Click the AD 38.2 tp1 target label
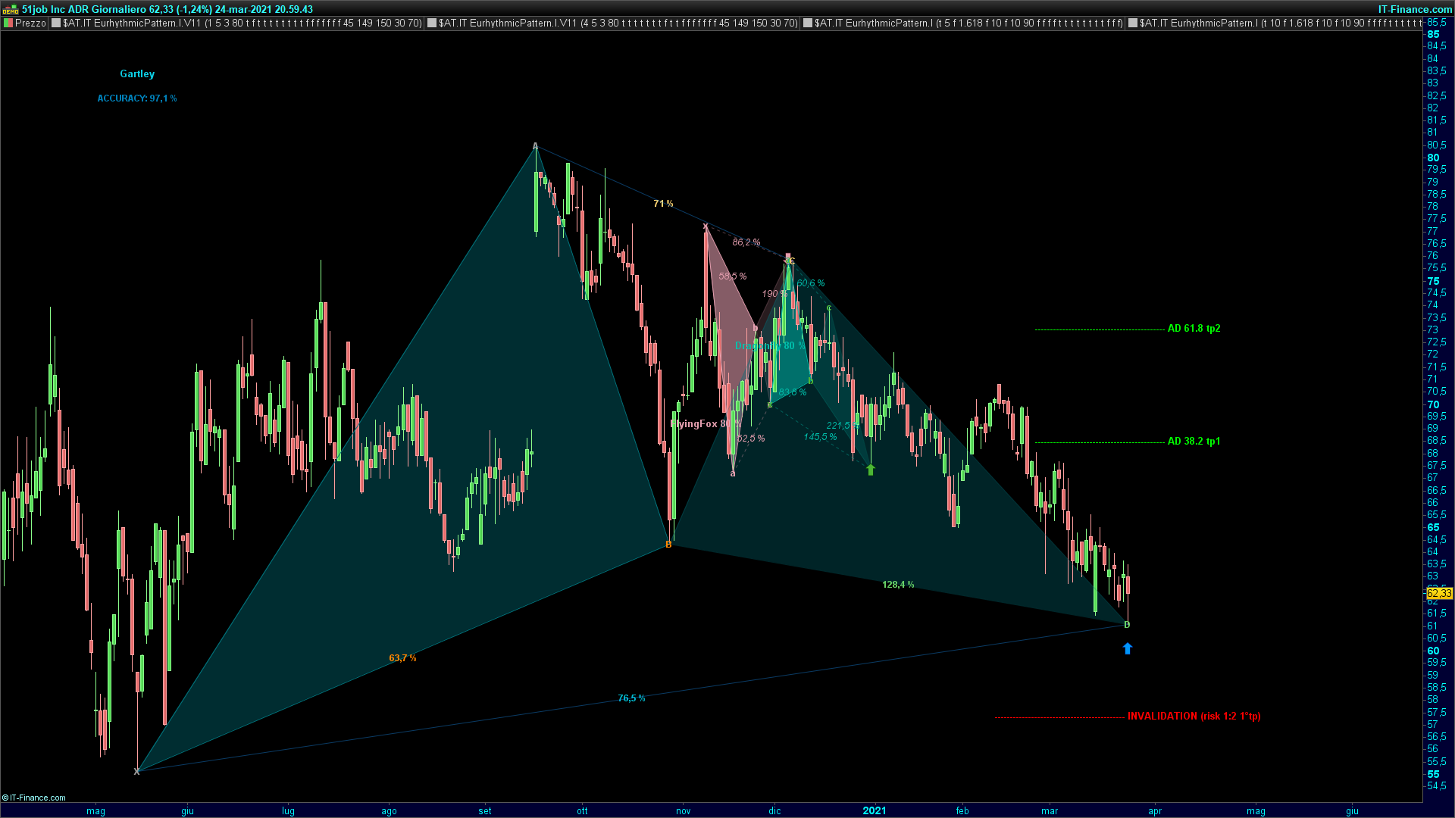 click(x=1194, y=442)
